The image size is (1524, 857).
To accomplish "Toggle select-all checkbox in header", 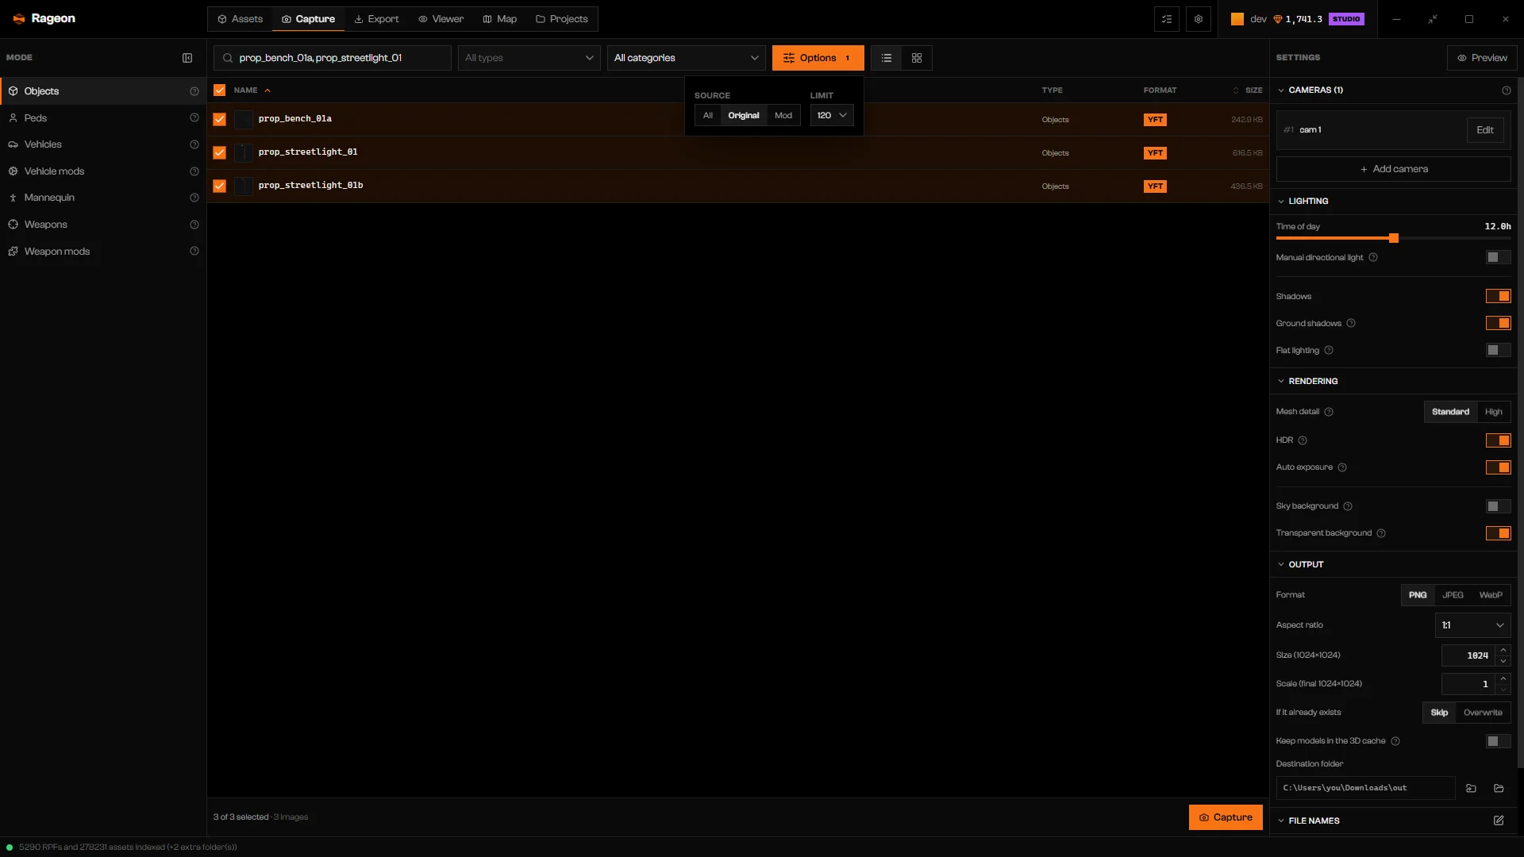I will tap(220, 90).
